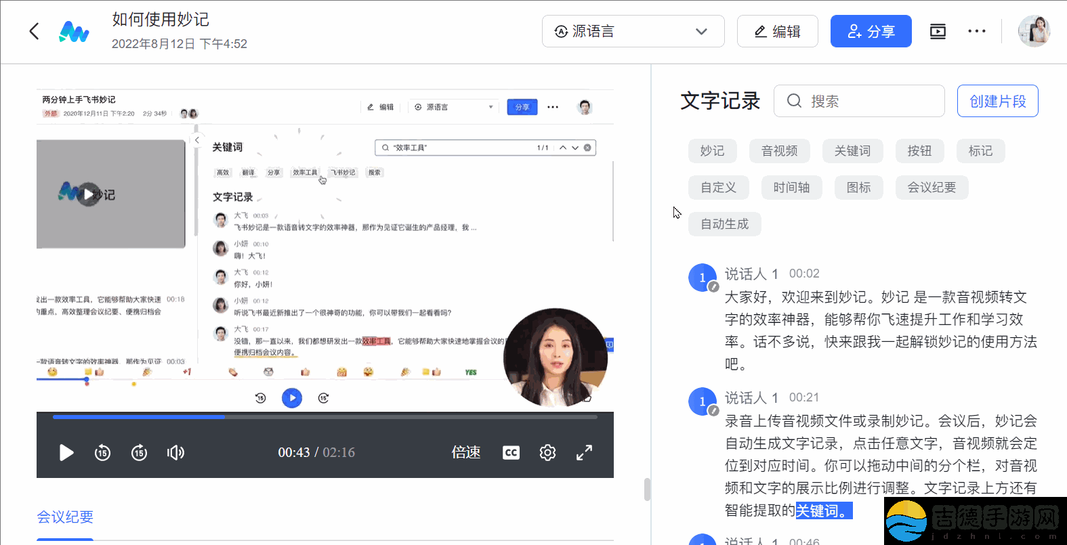Click speaker 1 avatar at 00:21
1067x545 pixels.
[x=703, y=401]
